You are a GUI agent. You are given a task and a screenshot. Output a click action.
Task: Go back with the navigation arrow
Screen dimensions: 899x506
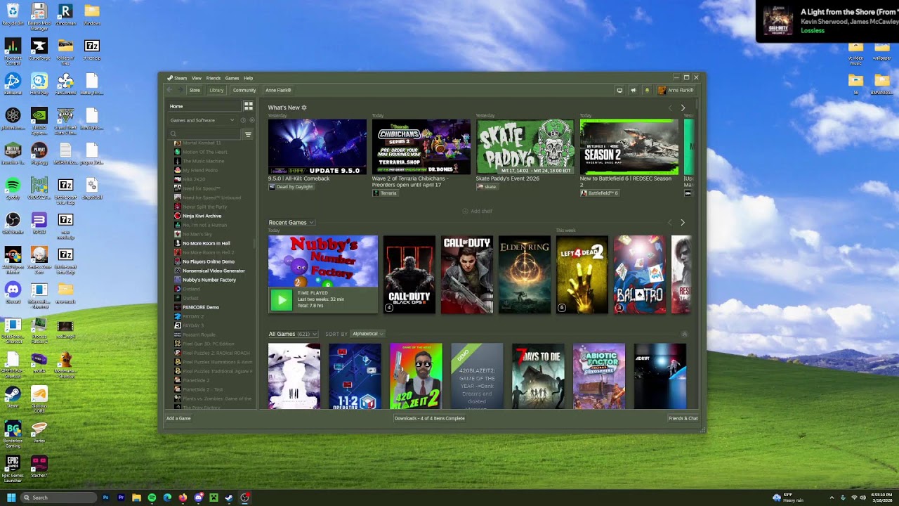click(x=169, y=90)
